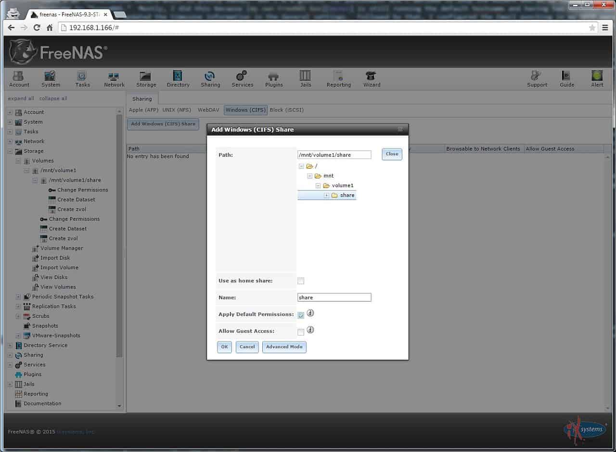Toggle the Use as home share checkbox
This screenshot has width=616, height=452.
(x=301, y=281)
